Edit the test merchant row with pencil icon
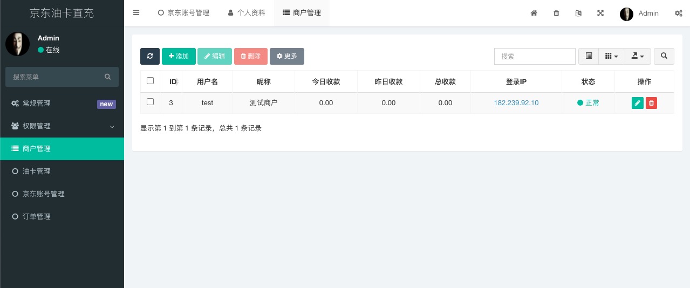This screenshot has height=288, width=690. click(638, 103)
